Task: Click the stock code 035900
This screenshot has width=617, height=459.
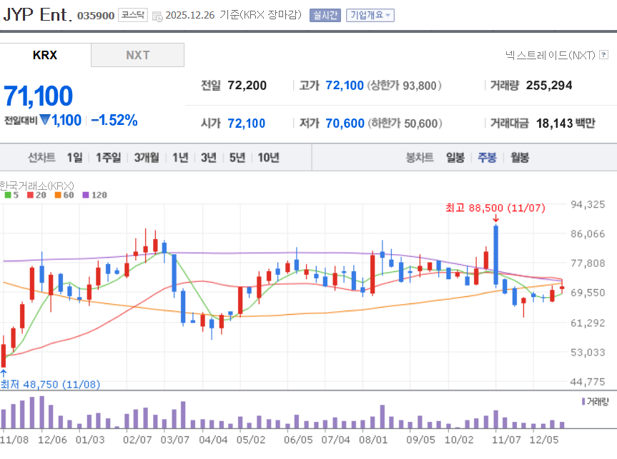Action: (x=96, y=16)
